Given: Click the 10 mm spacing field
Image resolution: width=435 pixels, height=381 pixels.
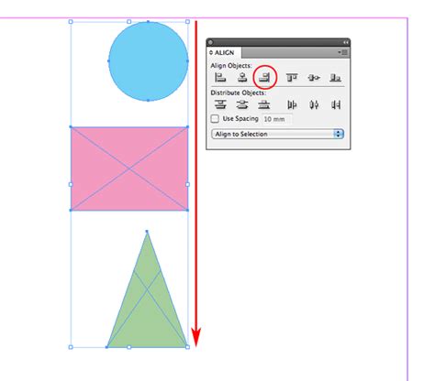Looking at the screenshot, I should 277,119.
